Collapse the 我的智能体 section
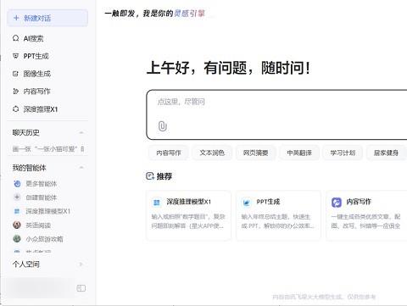Viewport: 407px width, 306px height. [81, 168]
